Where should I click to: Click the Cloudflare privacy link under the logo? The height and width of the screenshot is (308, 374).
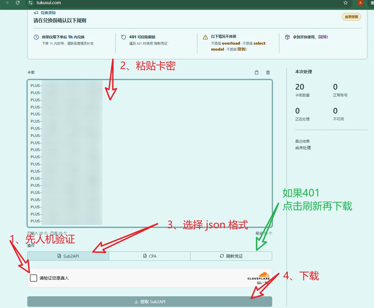tap(259, 283)
